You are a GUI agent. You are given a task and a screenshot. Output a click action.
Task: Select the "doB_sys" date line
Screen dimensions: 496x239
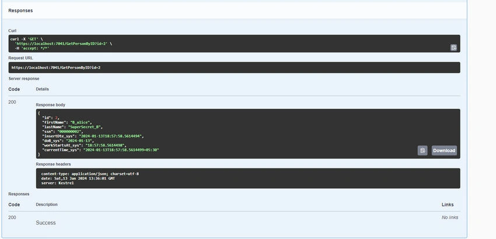[68, 140]
